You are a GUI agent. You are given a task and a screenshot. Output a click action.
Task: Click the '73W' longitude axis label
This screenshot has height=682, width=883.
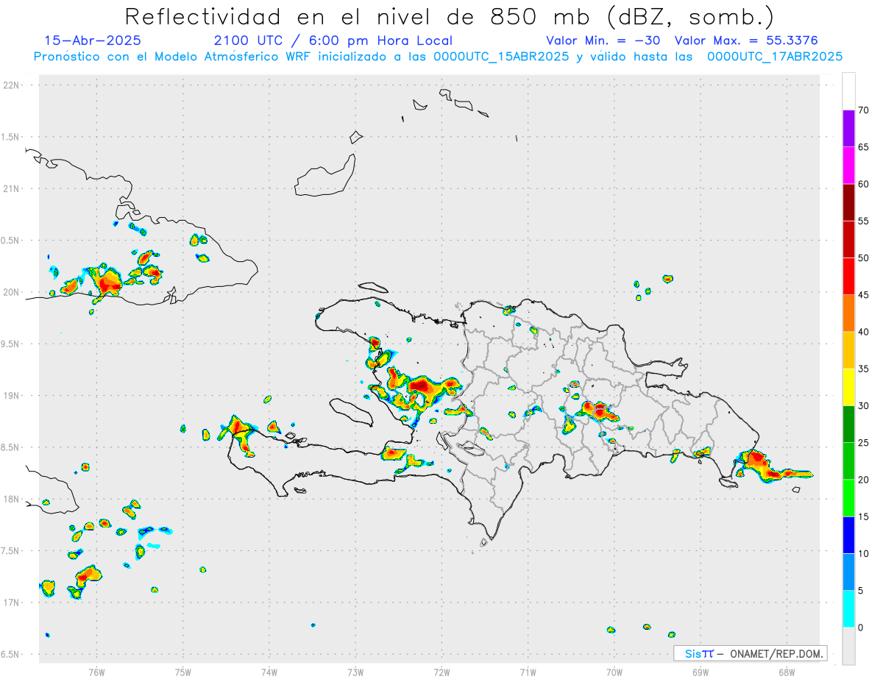pos(355,672)
